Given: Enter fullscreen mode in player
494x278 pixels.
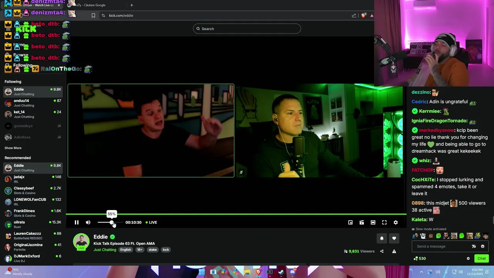Looking at the screenshot, I should click(384, 222).
